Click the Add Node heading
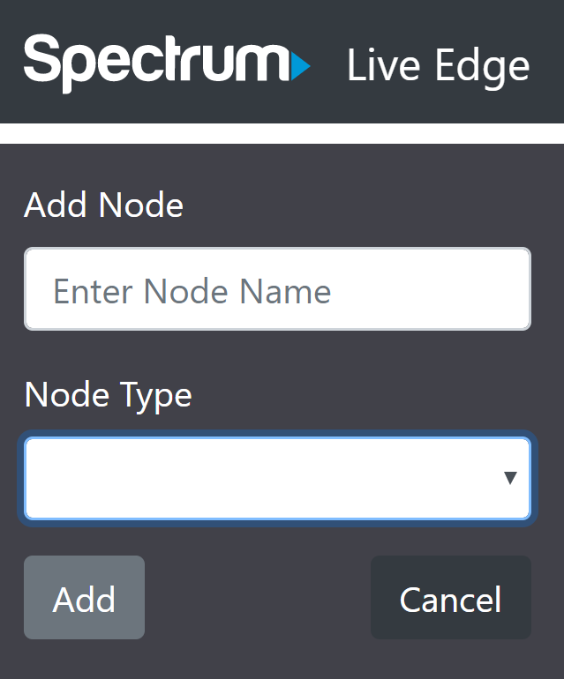This screenshot has height=679, width=564. tap(103, 205)
